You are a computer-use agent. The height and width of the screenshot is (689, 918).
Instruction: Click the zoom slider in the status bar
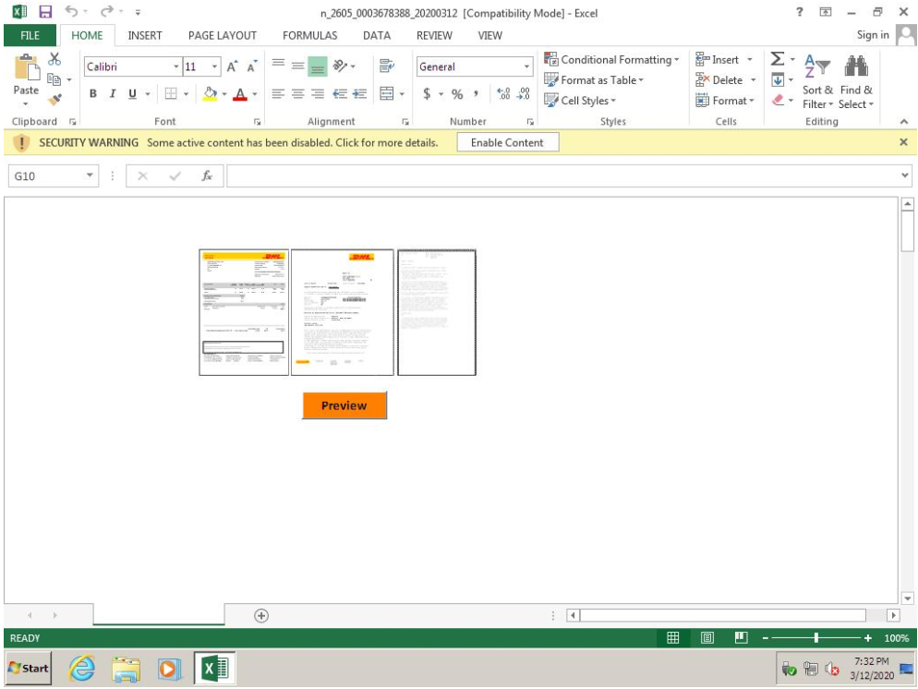pyautogui.click(x=816, y=638)
